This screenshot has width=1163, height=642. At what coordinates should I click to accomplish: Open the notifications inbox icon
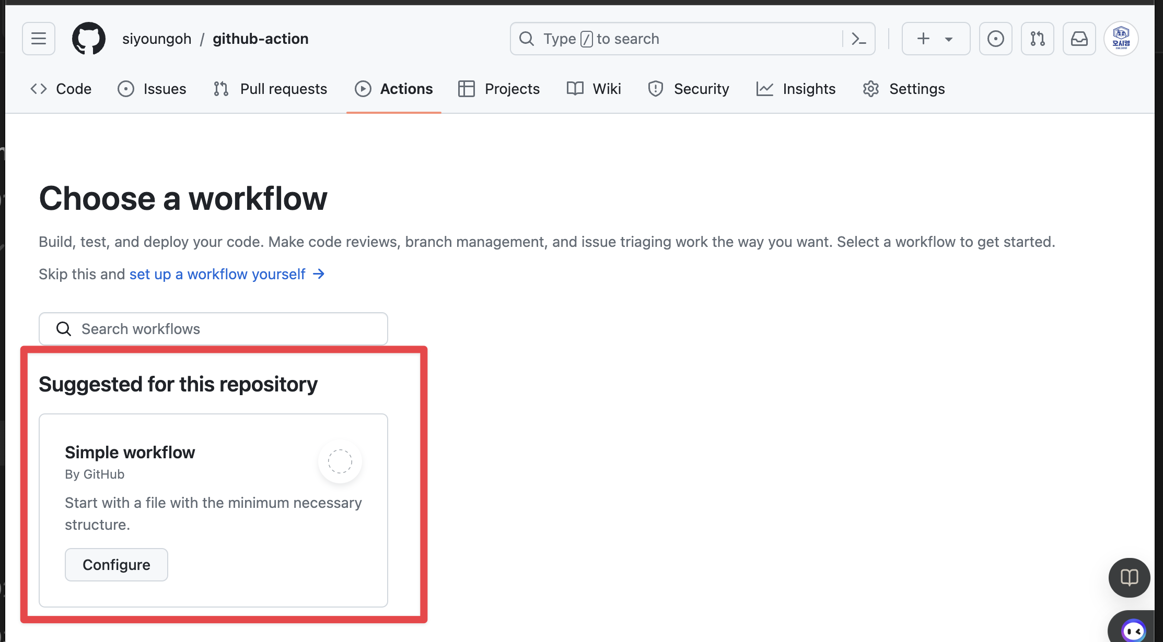[1079, 39]
